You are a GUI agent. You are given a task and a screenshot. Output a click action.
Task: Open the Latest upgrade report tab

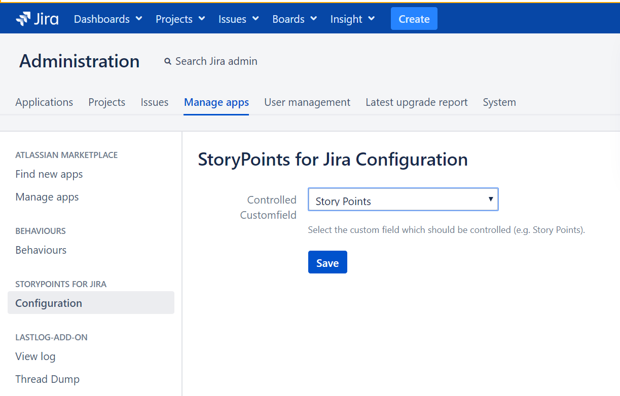[x=416, y=102]
